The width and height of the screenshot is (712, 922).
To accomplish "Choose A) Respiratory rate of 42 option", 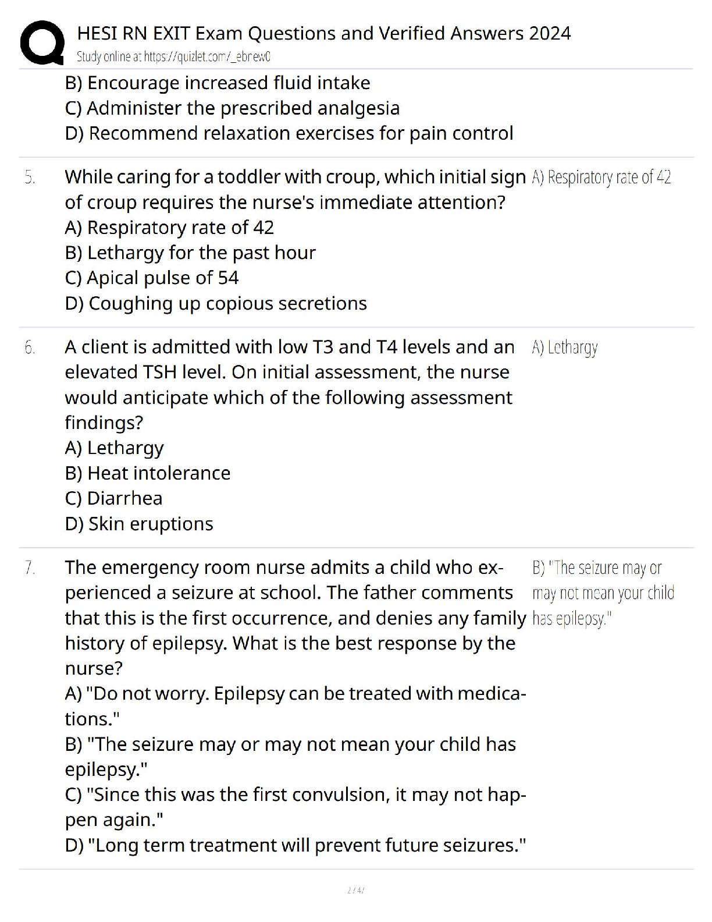I will (169, 228).
